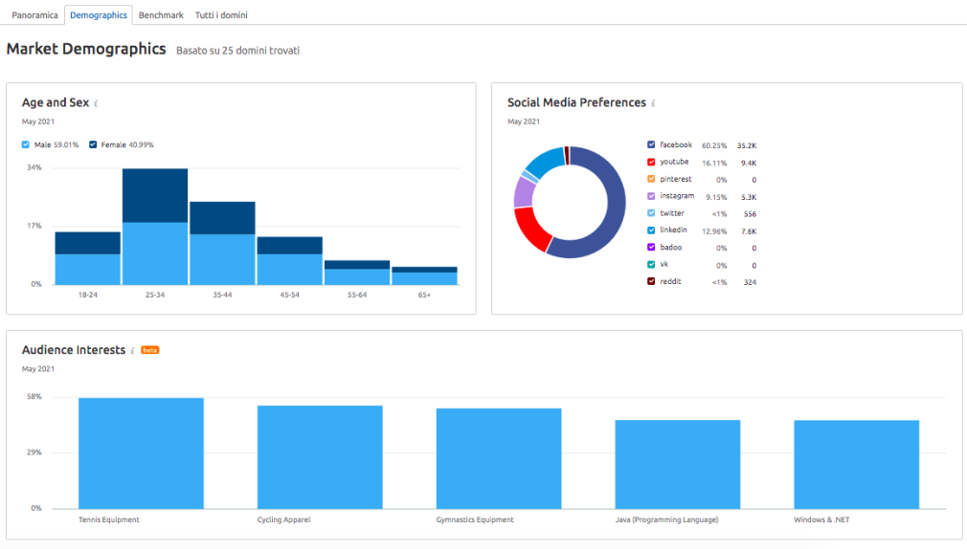Toggle the facebook checkbox

click(x=651, y=144)
